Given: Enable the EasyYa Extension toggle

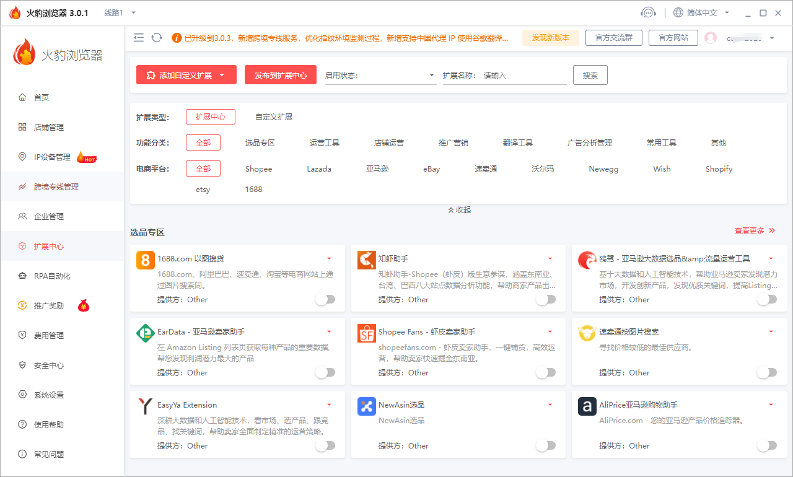Looking at the screenshot, I should click(x=325, y=445).
